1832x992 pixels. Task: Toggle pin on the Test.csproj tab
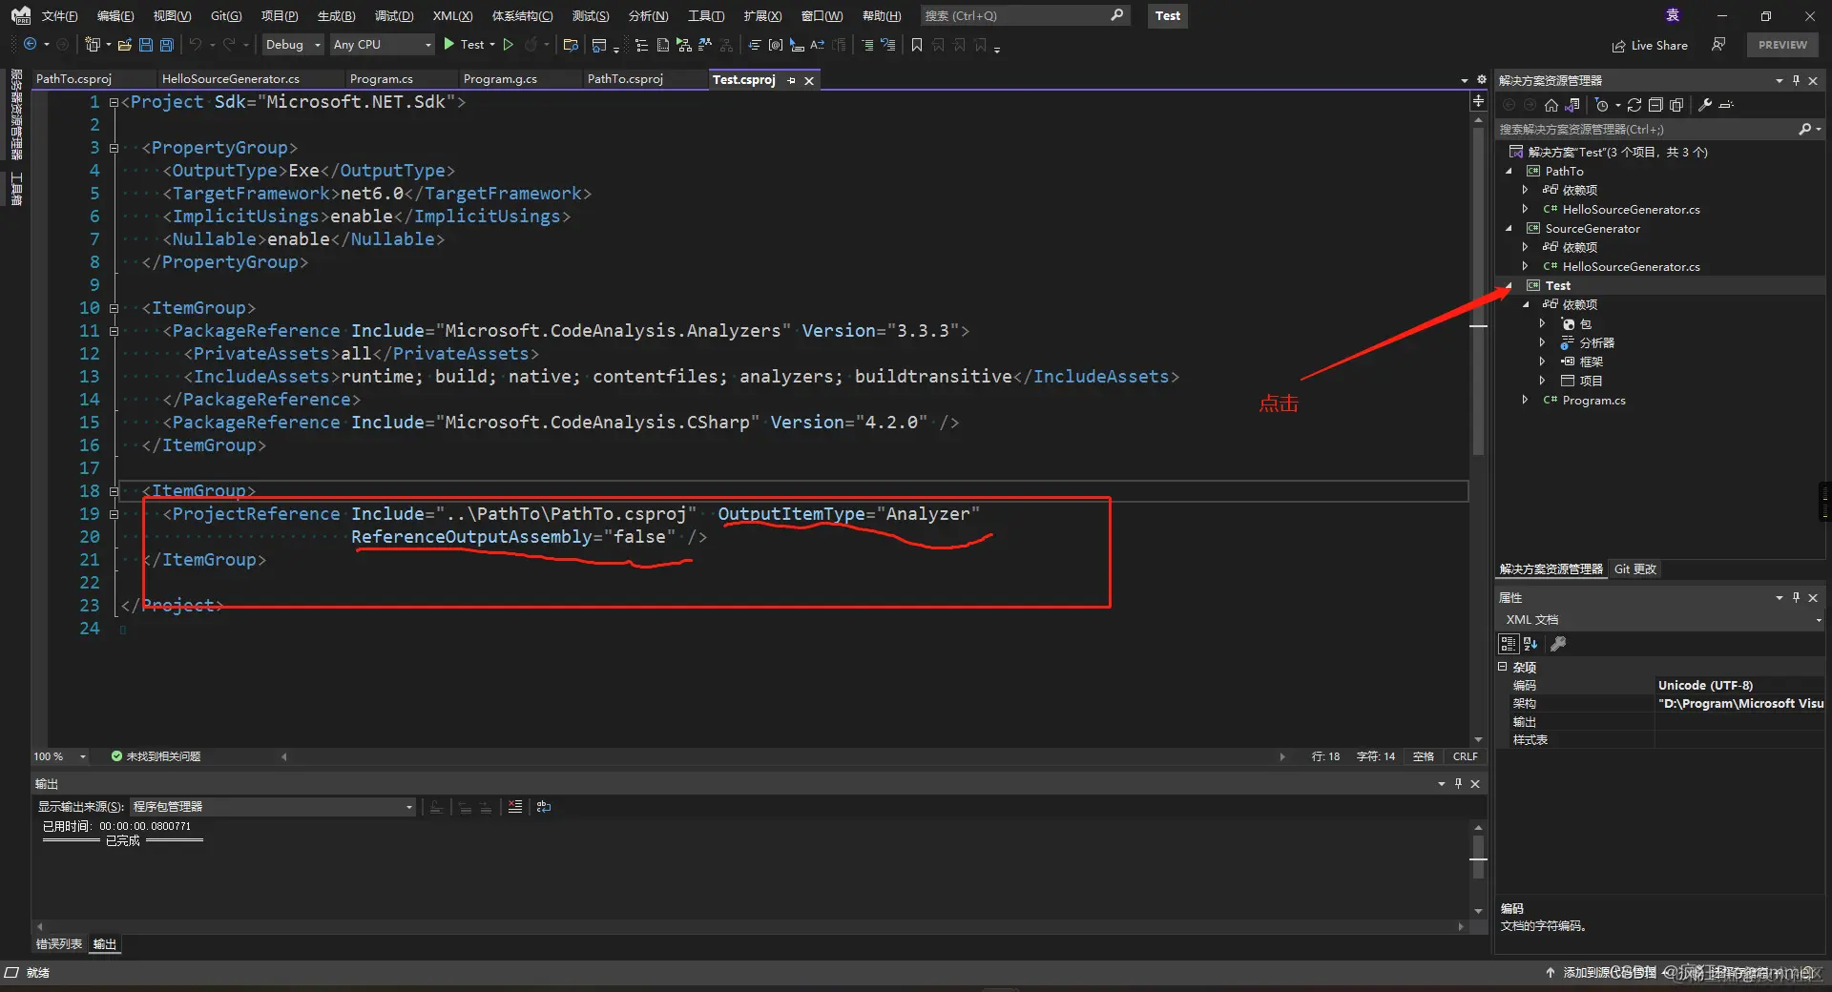pos(791,80)
